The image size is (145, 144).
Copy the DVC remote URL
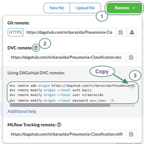click(131, 57)
